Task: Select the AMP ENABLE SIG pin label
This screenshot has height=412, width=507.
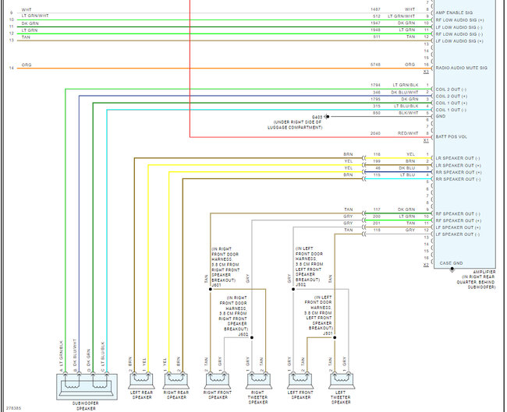Action: tap(454, 12)
